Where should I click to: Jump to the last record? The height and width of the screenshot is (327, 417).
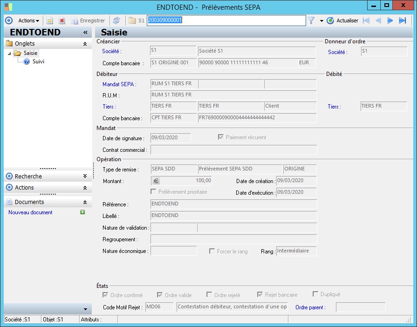[x=403, y=20]
